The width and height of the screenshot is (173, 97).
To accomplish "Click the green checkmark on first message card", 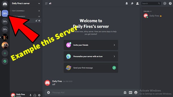I will coord(114,68).
